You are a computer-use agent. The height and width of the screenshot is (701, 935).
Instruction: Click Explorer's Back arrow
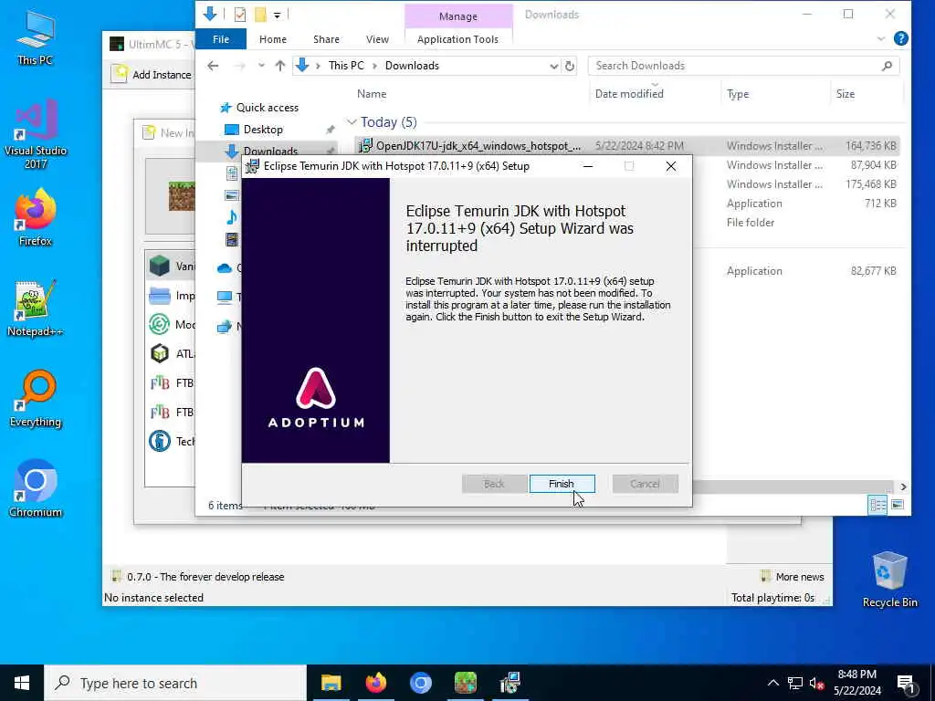(x=213, y=66)
